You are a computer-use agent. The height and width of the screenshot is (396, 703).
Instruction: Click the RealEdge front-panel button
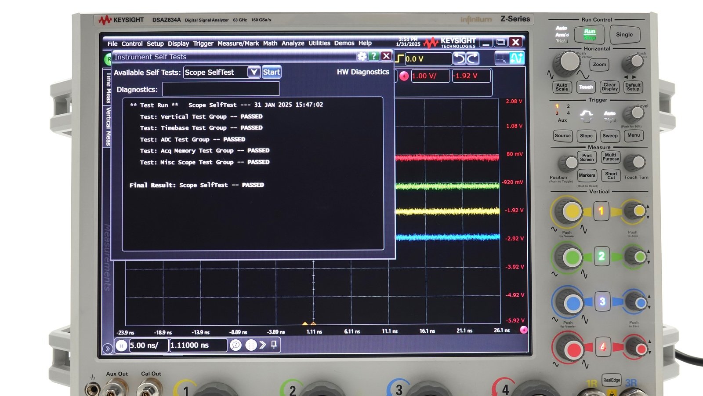coord(612,381)
